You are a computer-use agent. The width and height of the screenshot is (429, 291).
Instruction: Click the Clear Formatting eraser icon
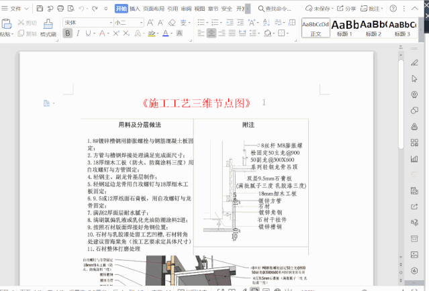tap(172, 22)
